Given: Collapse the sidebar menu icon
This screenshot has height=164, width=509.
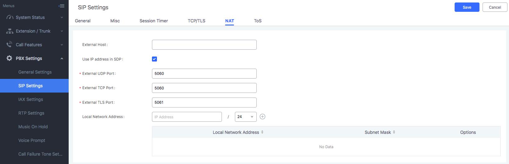Looking at the screenshot, I should (x=62, y=6).
